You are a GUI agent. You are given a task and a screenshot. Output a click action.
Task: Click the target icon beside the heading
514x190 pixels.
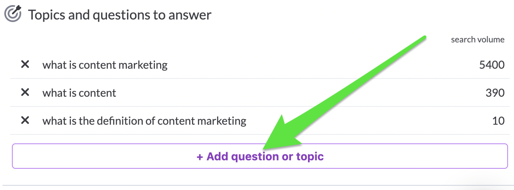pyautogui.click(x=13, y=14)
